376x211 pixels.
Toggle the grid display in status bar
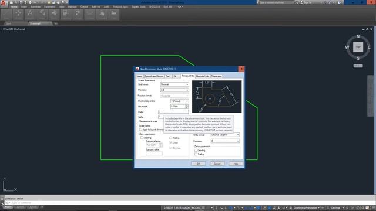coord(203,208)
